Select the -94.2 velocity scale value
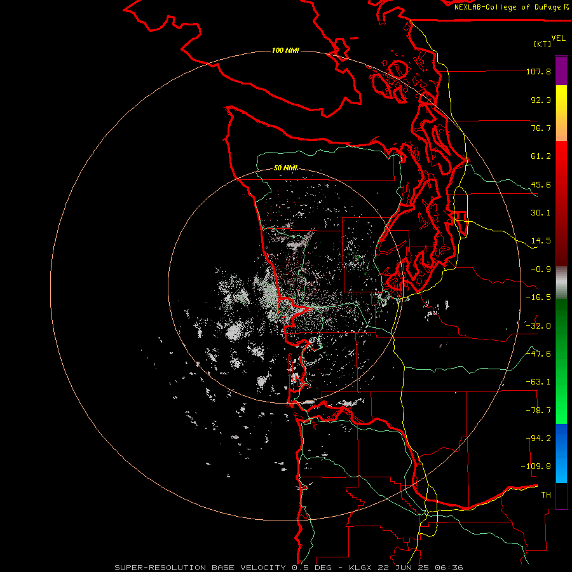This screenshot has height=572, width=572. pyautogui.click(x=538, y=438)
